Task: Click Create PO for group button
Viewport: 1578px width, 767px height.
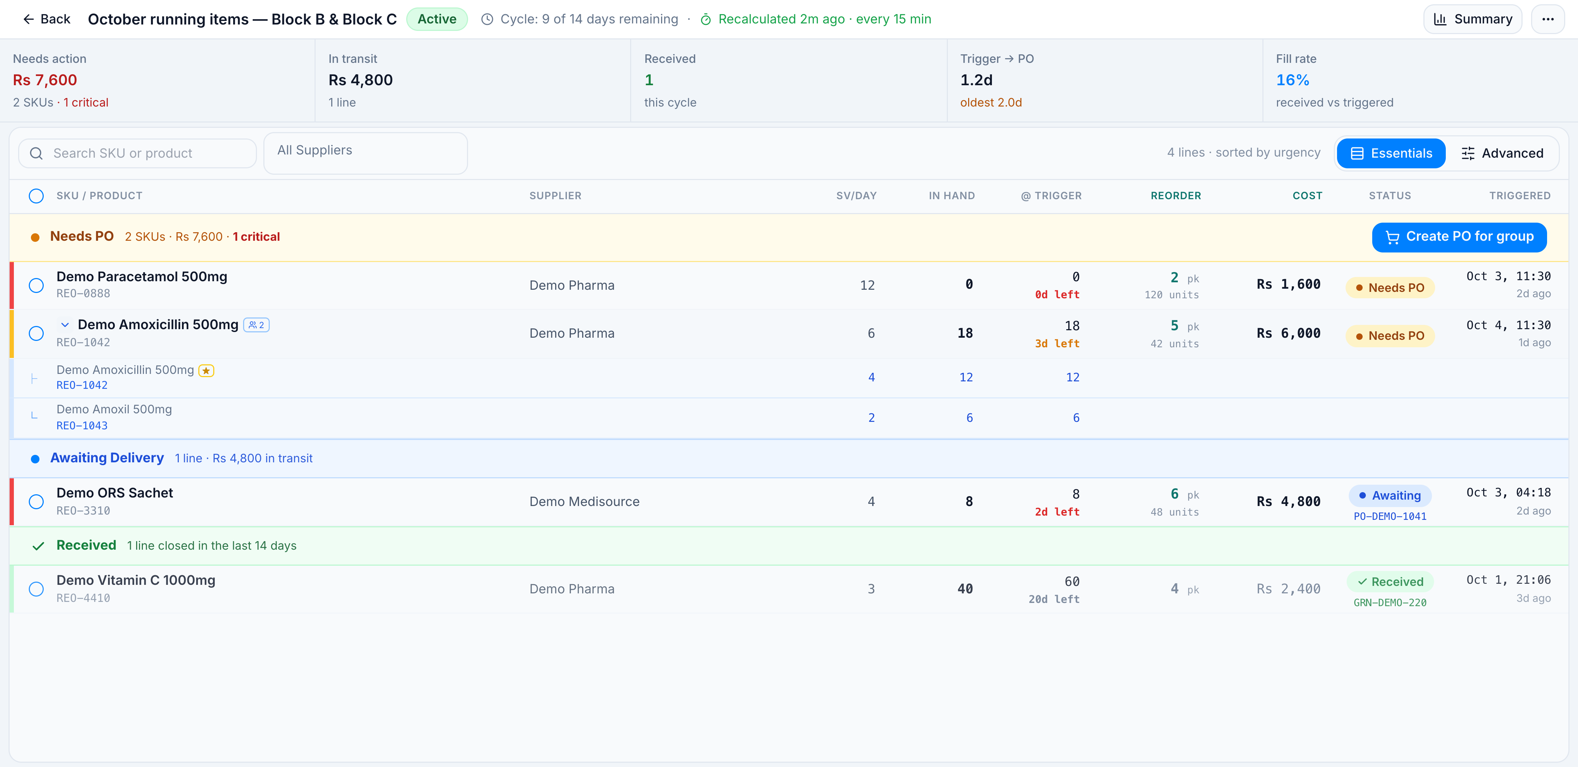Action: tap(1459, 237)
